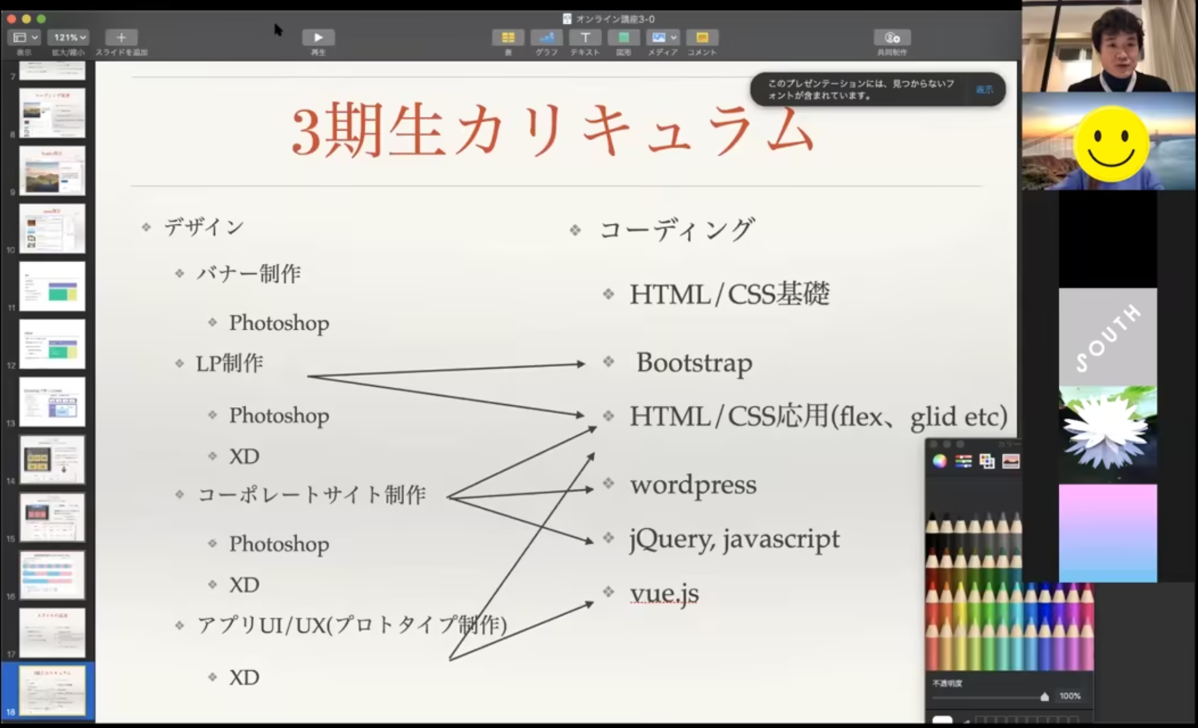
Task: Click the jQuery, javascript bullet text
Action: pyautogui.click(x=735, y=539)
